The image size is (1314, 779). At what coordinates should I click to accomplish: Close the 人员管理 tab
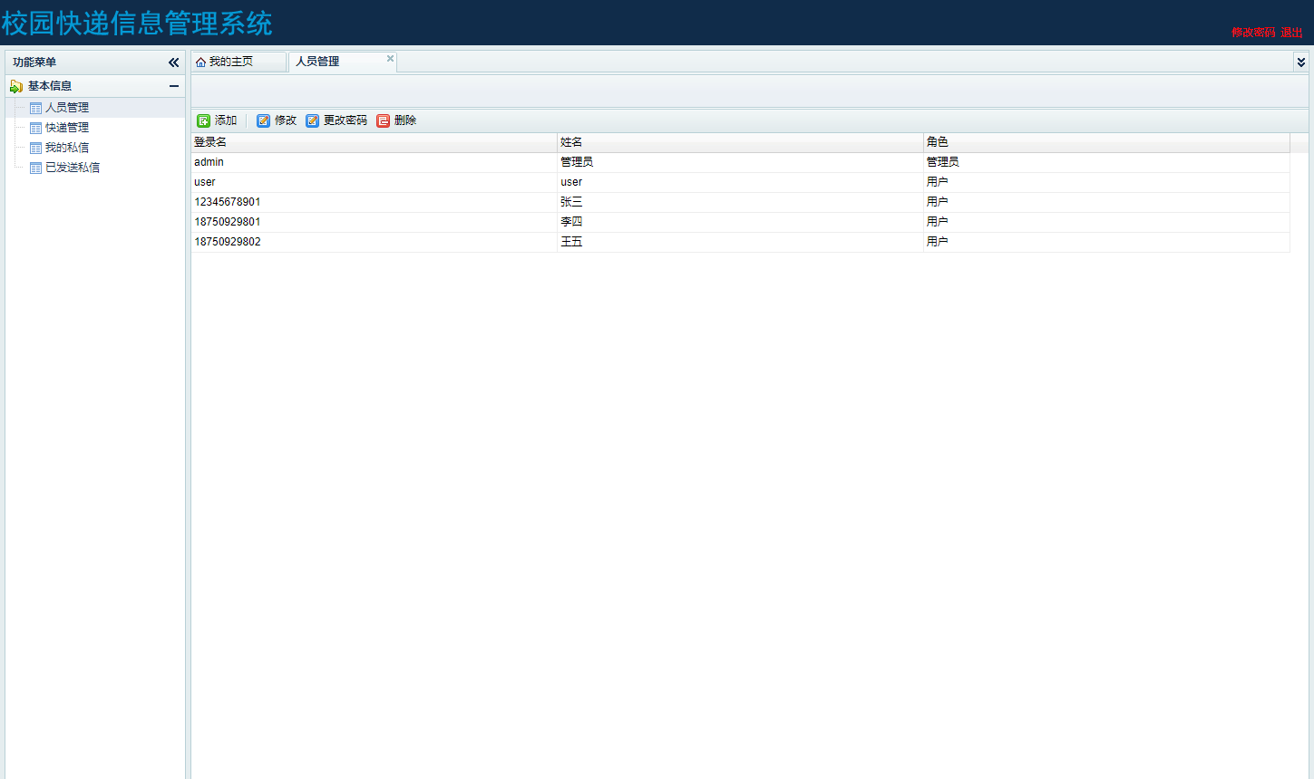point(390,59)
